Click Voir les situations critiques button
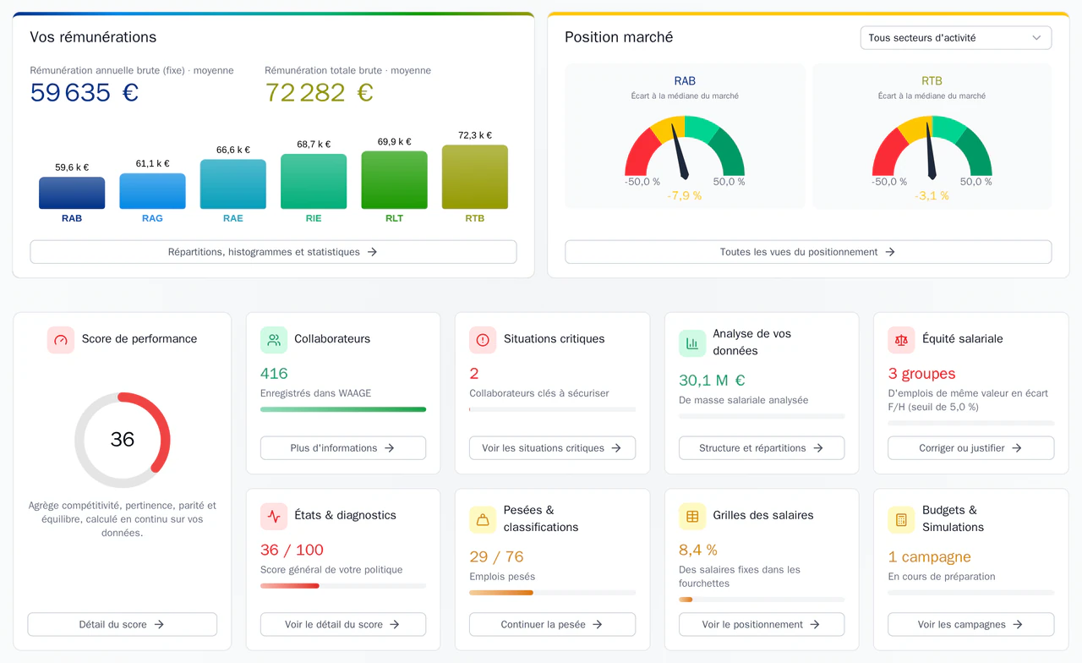Image resolution: width=1082 pixels, height=663 pixels. click(552, 448)
